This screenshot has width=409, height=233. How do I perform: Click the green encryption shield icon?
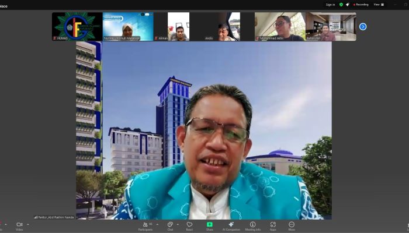click(x=341, y=5)
